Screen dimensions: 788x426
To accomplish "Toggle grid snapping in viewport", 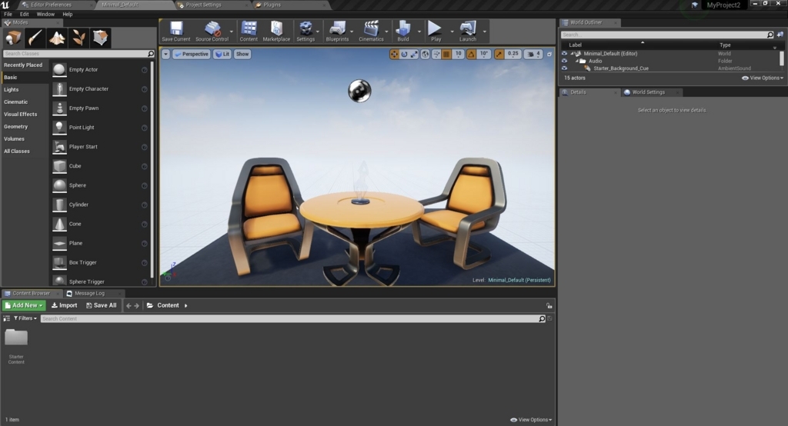I will click(446, 54).
